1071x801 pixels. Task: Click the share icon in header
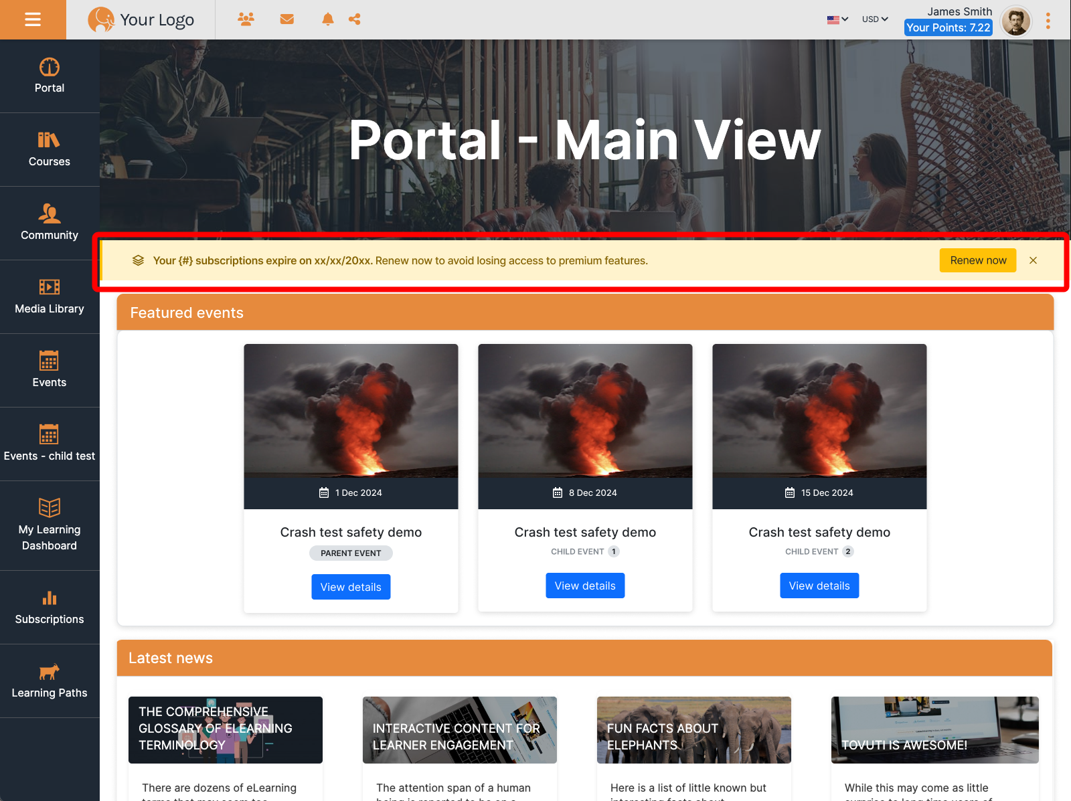tap(355, 19)
